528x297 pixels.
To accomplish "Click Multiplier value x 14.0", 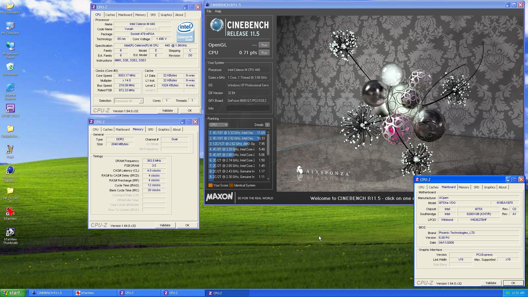I will point(127,81).
